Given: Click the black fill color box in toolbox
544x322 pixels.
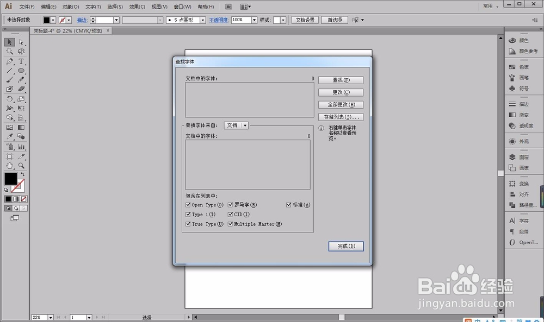Looking at the screenshot, I should pos(10,179).
